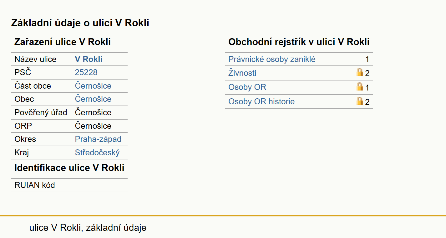Open the Osoby OR historie link
Screen dimensions: 446x238
click(x=261, y=101)
